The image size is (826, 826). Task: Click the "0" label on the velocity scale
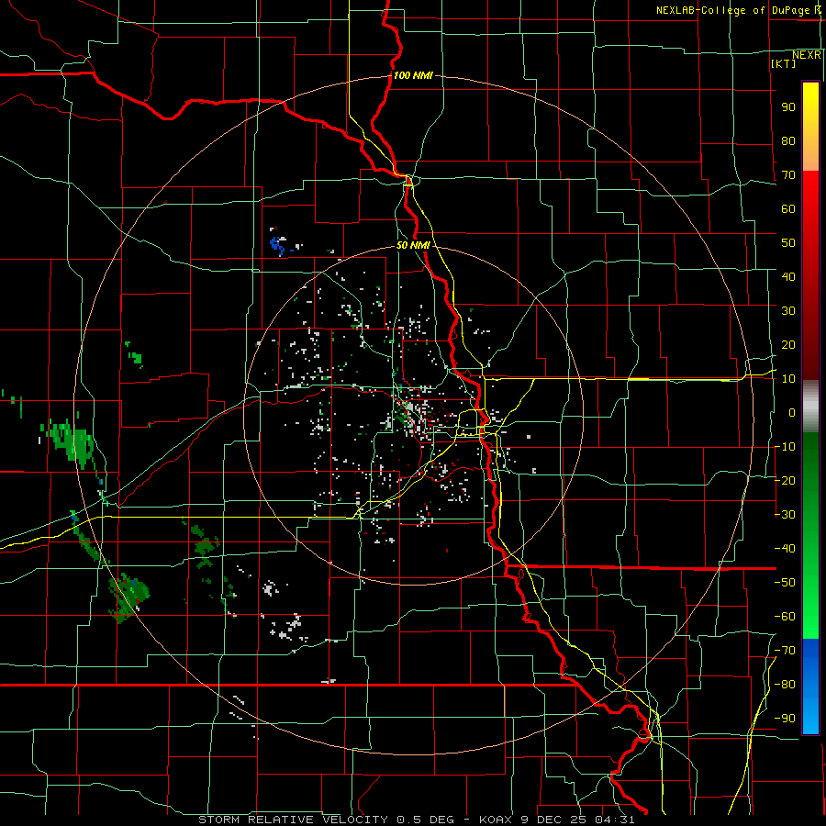792,412
